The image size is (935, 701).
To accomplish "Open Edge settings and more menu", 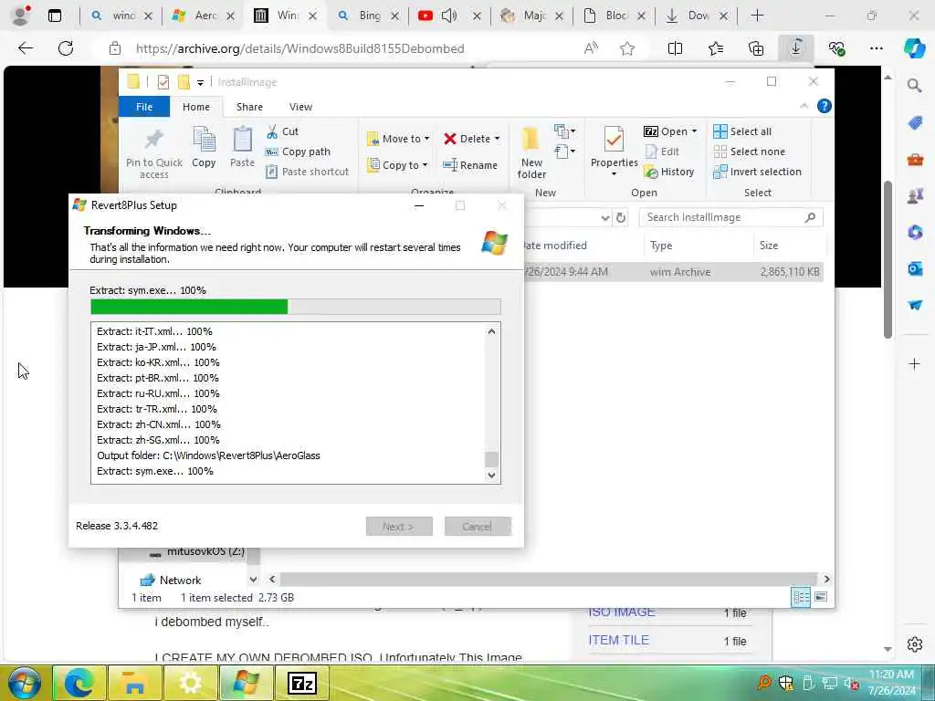I will [876, 48].
